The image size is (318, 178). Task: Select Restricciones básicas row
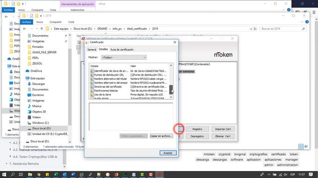129,90
